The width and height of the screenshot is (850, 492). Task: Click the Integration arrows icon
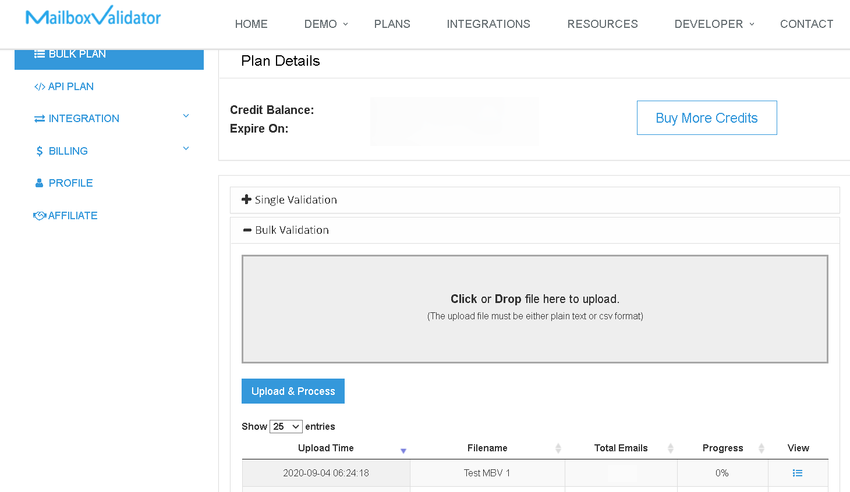(40, 119)
